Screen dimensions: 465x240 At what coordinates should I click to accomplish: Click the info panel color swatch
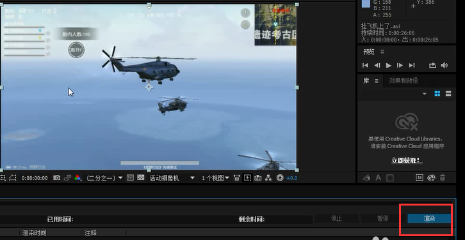click(x=366, y=3)
